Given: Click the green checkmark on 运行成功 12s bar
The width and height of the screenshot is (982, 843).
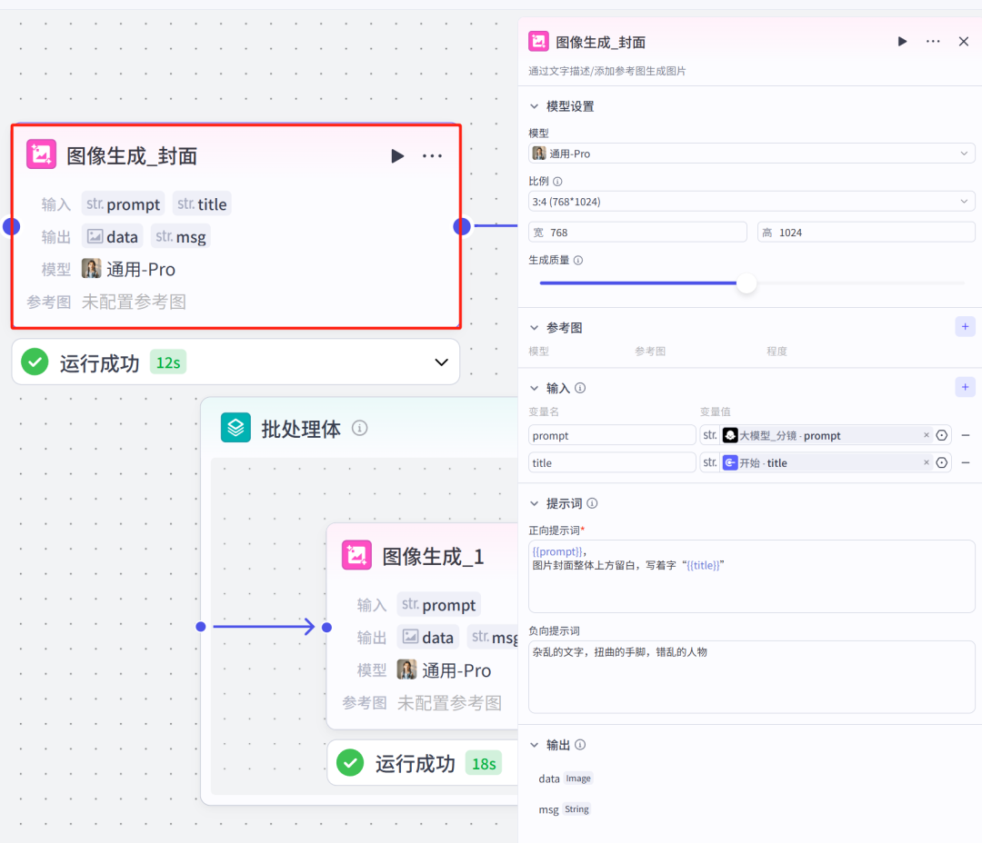Looking at the screenshot, I should pos(34,362).
